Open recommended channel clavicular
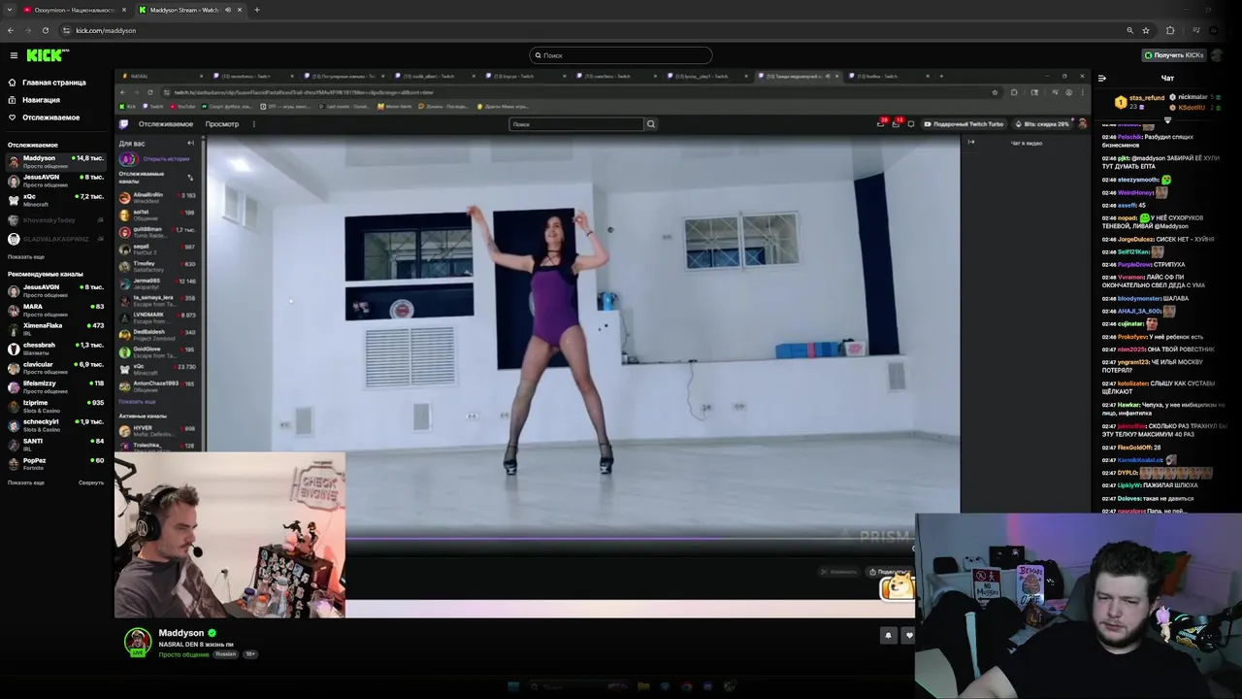Screen dimensions: 1242x699 click(57, 368)
